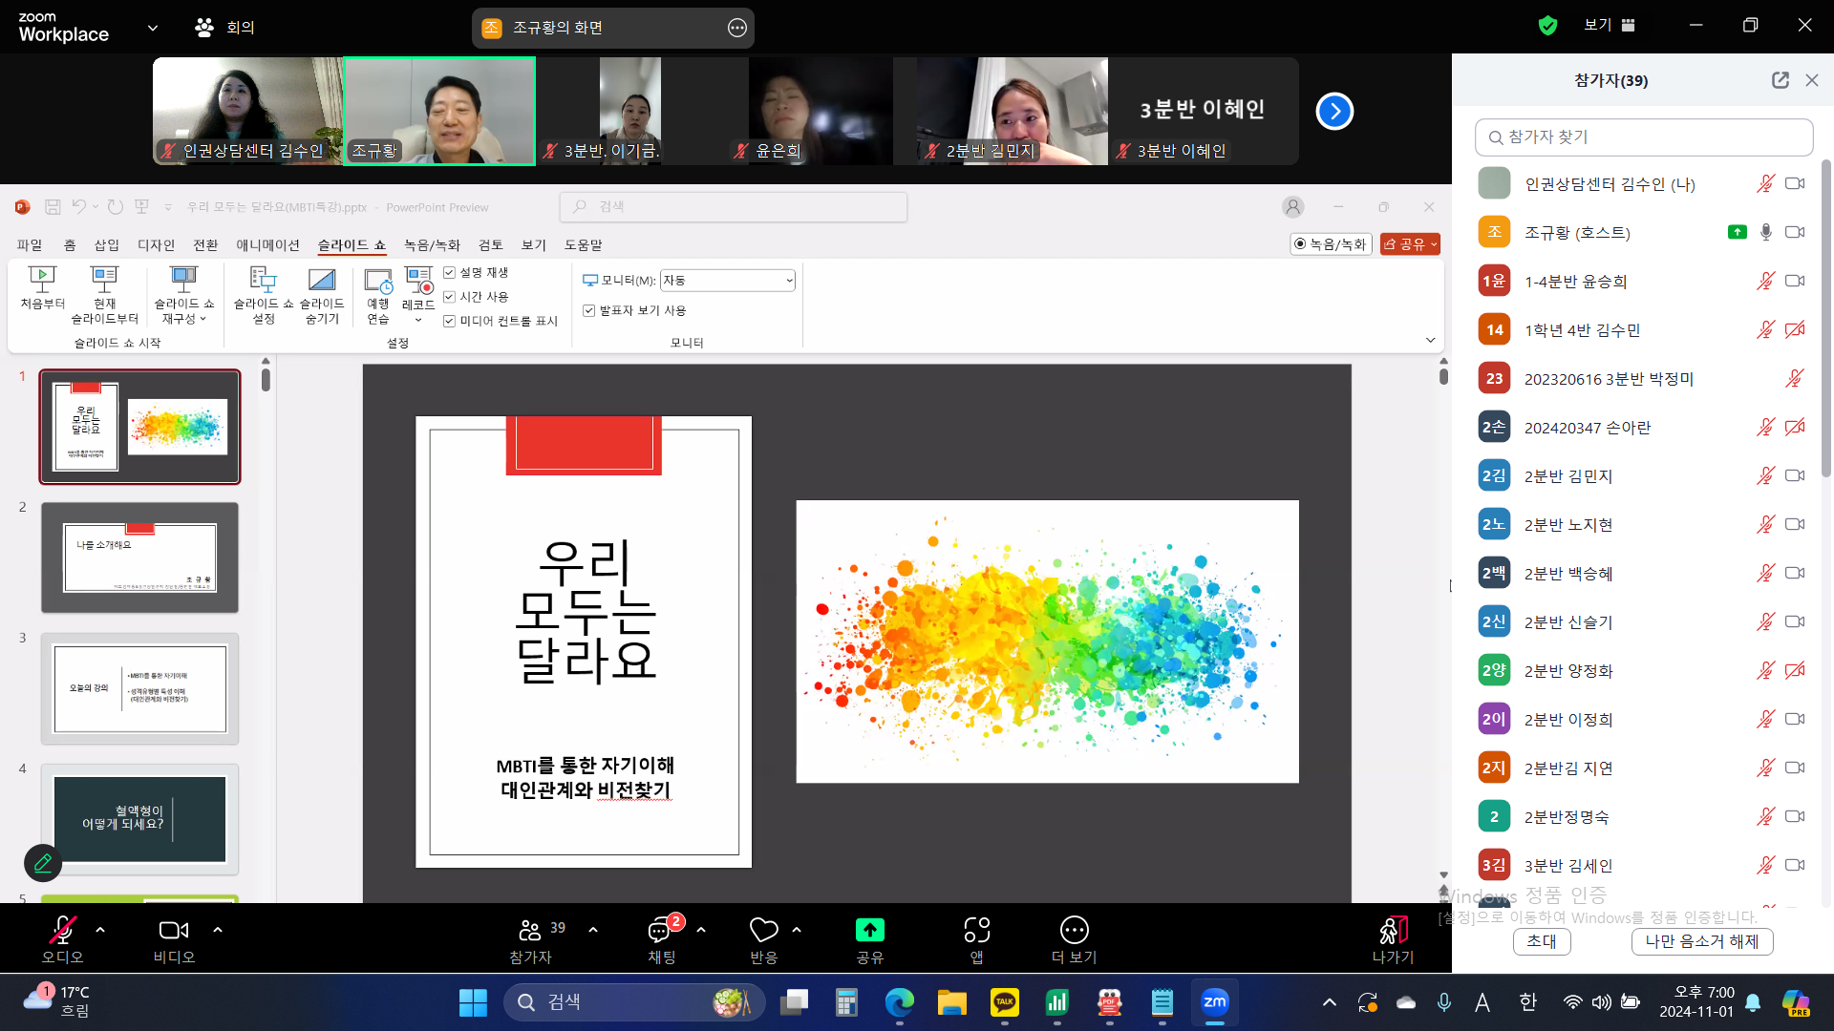This screenshot has width=1834, height=1031.
Task: Unmute using the Audio microphone icon
Action: coord(62,930)
